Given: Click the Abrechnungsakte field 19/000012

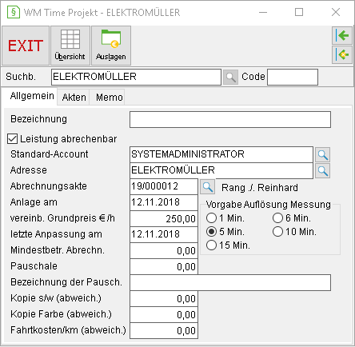Looking at the screenshot, I should (164, 186).
